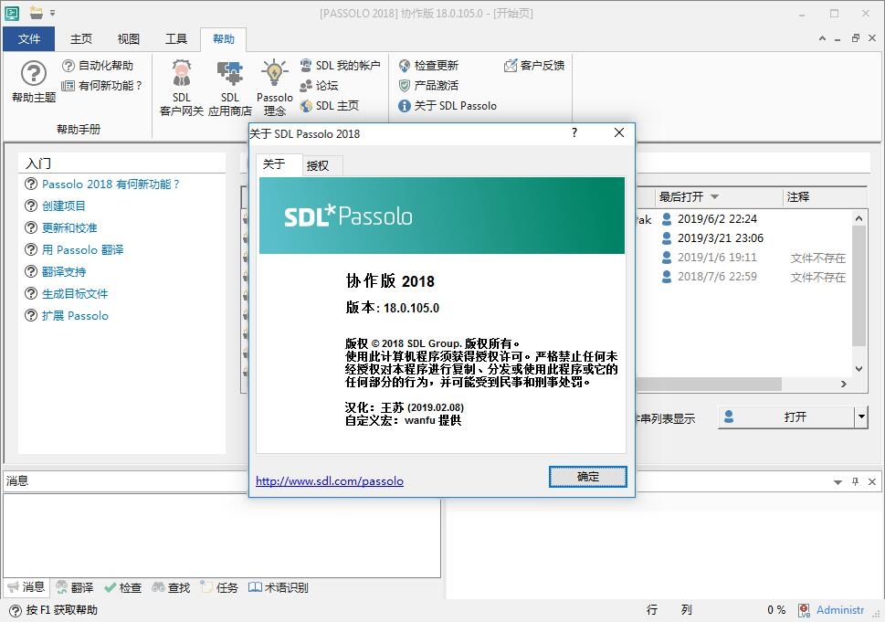
Task: Open 有何新功能？ in the ribbon
Action: click(x=101, y=85)
